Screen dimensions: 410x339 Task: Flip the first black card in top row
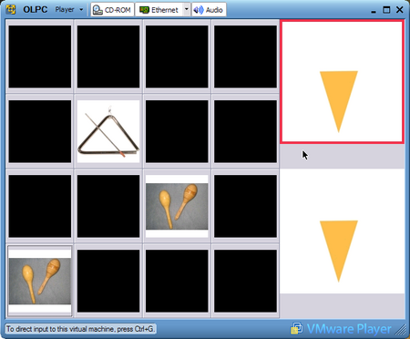(40, 56)
